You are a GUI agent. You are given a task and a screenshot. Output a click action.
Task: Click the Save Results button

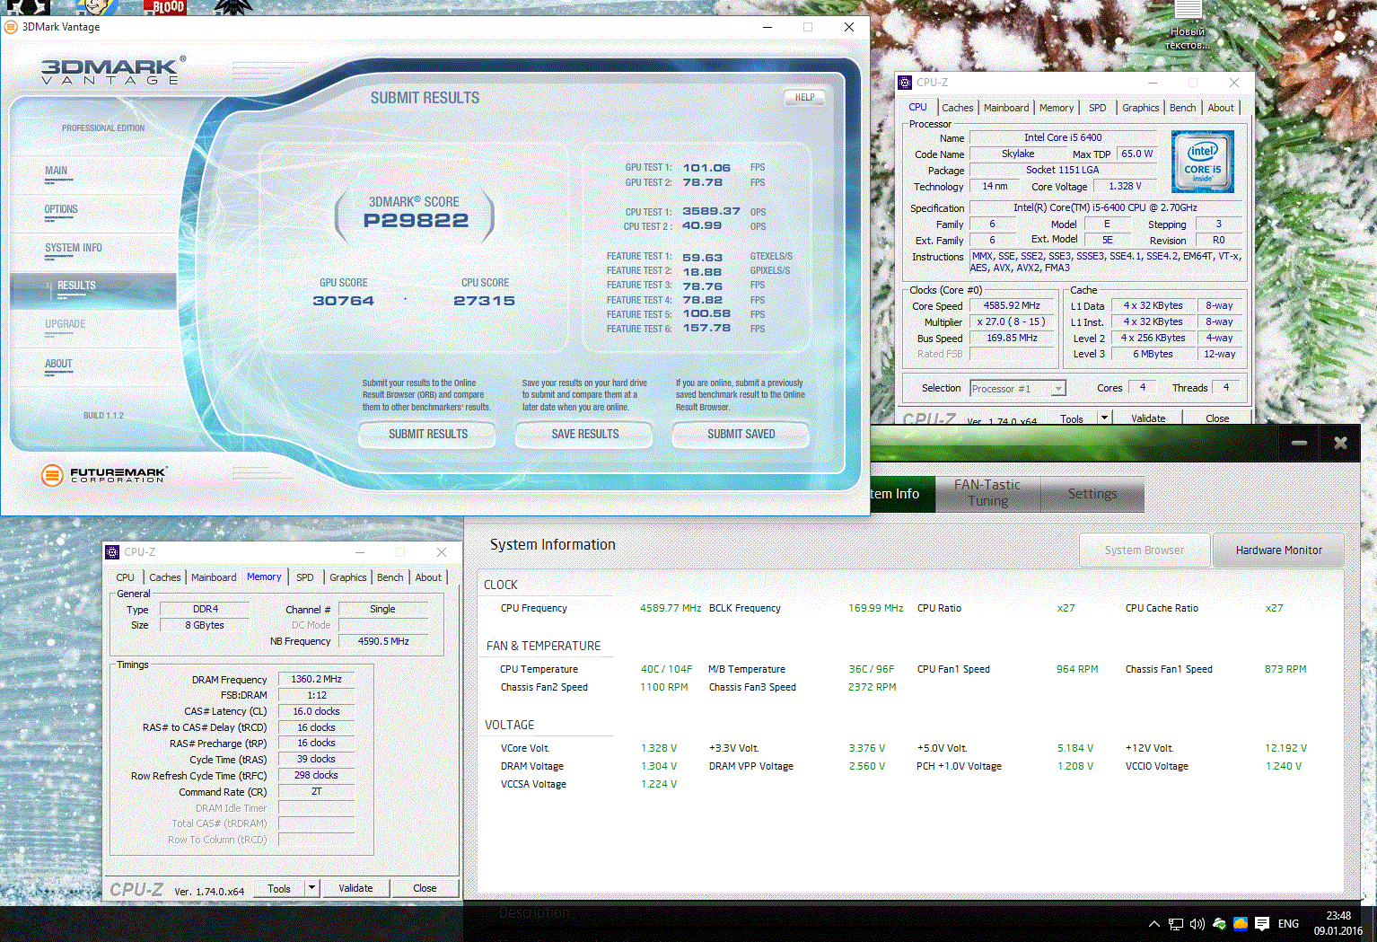[585, 435]
